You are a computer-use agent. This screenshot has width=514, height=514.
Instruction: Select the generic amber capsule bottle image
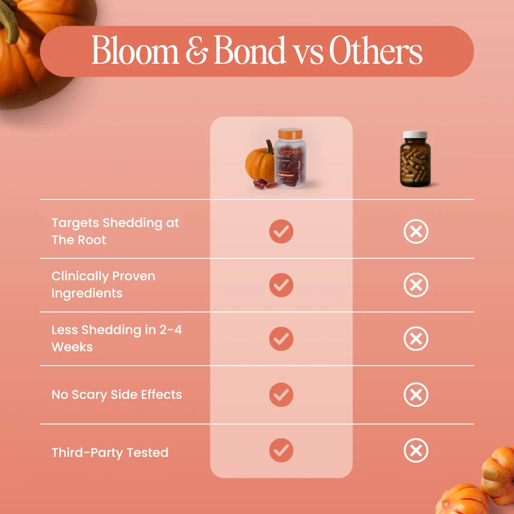point(415,158)
